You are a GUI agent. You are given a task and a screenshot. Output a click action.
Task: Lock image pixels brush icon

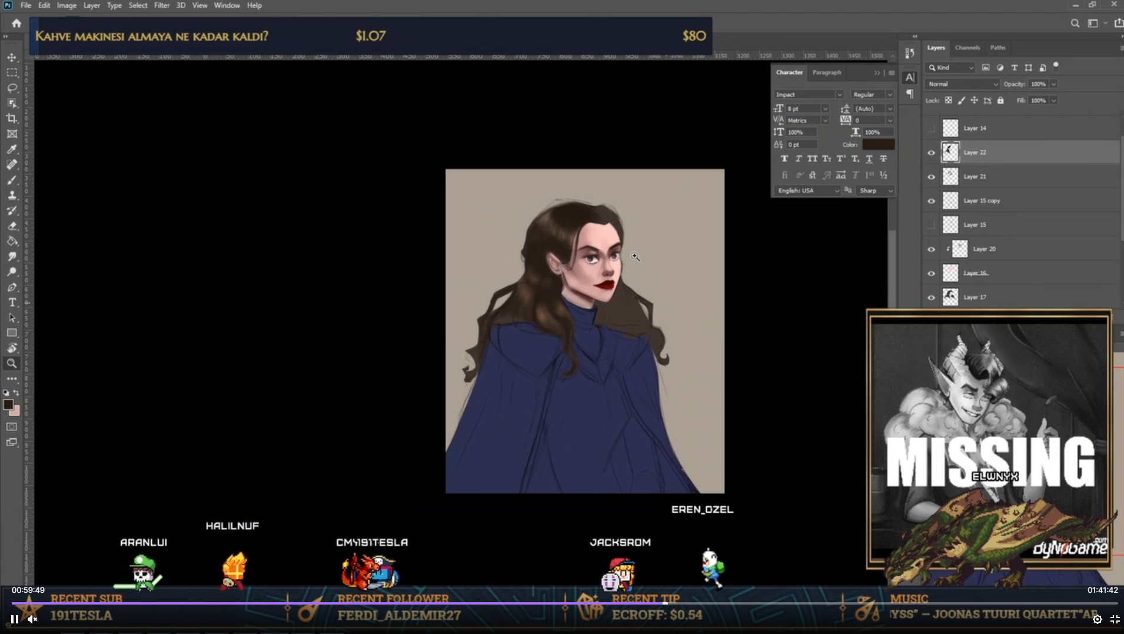pos(961,100)
